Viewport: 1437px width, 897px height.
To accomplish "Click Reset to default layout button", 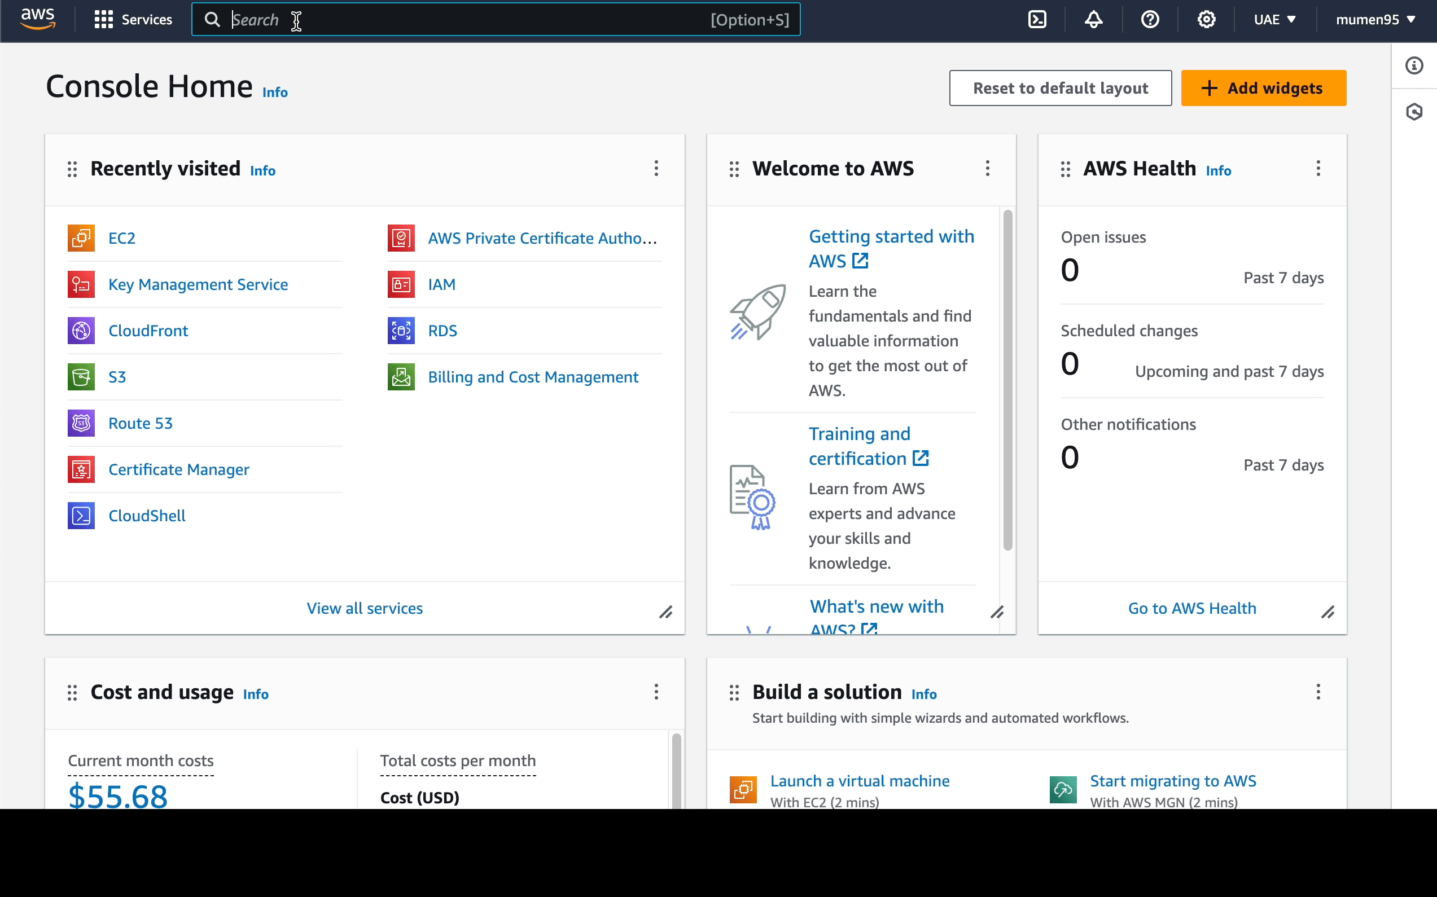I will (x=1059, y=87).
